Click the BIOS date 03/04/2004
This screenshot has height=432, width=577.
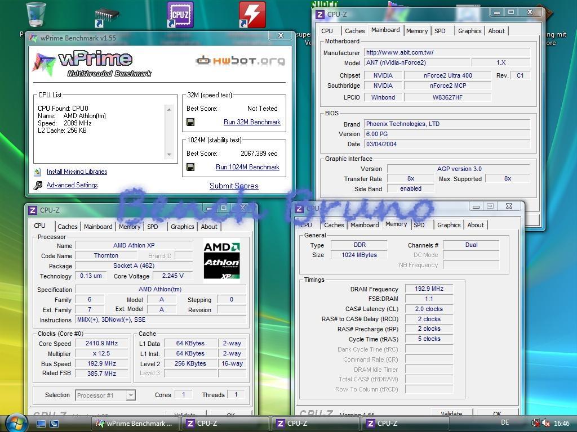click(447, 145)
